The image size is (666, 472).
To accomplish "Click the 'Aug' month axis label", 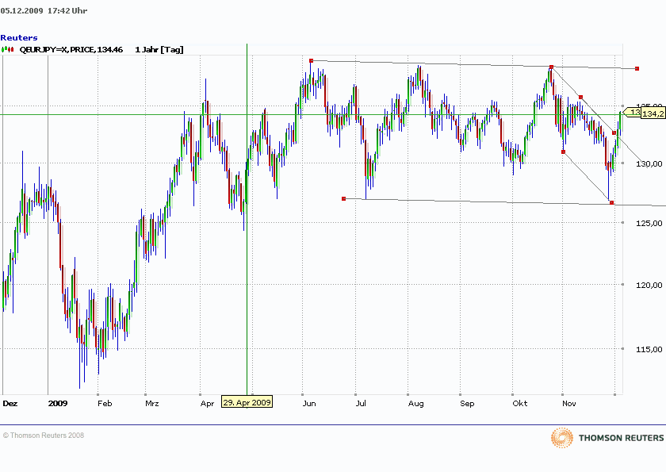I will [x=415, y=404].
